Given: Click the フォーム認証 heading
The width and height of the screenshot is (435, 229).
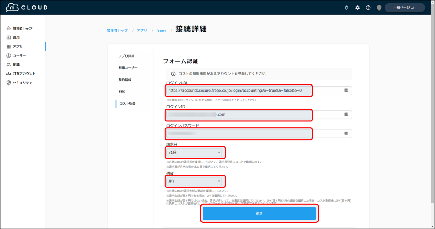Looking at the screenshot, I should (x=181, y=61).
